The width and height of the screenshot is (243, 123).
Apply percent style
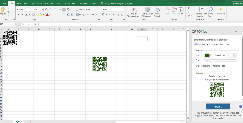coord(110,15)
